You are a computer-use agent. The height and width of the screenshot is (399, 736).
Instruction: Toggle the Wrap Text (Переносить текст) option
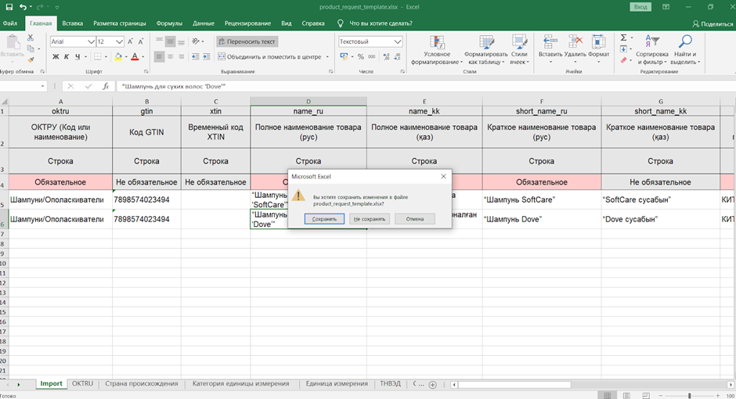[247, 41]
